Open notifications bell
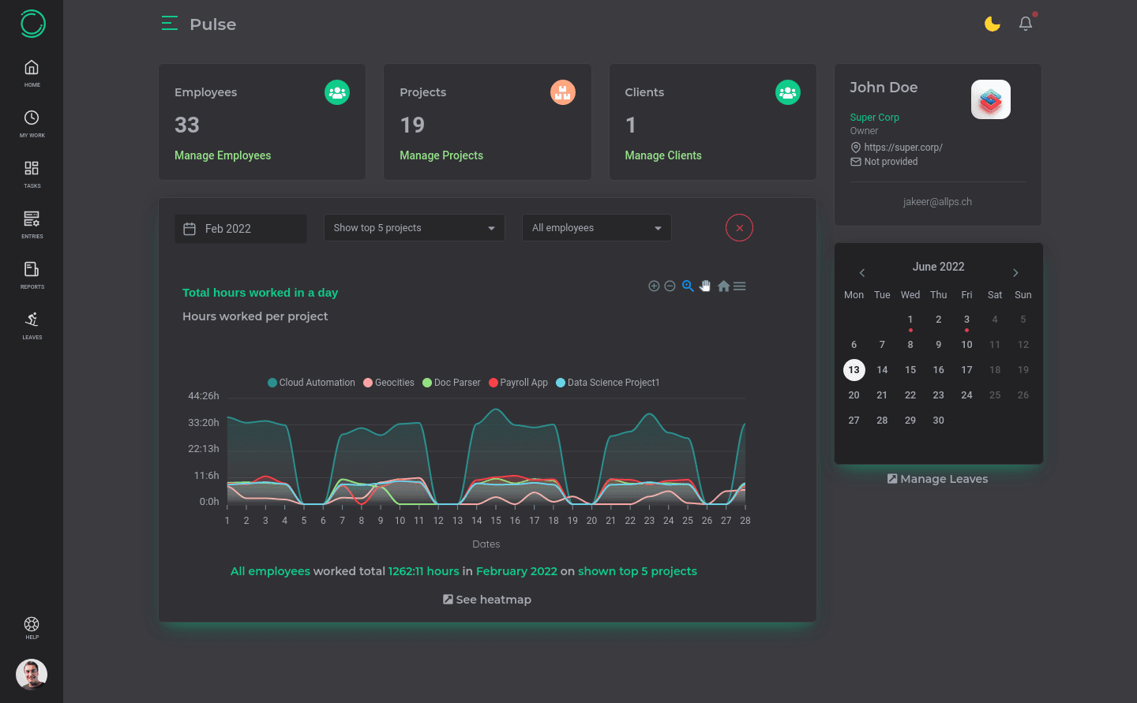Image resolution: width=1137 pixels, height=703 pixels. 1026,24
